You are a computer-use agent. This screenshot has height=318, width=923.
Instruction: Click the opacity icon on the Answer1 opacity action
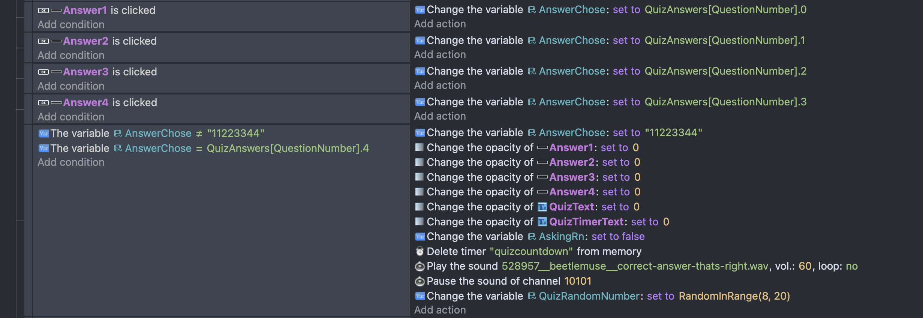tap(420, 147)
